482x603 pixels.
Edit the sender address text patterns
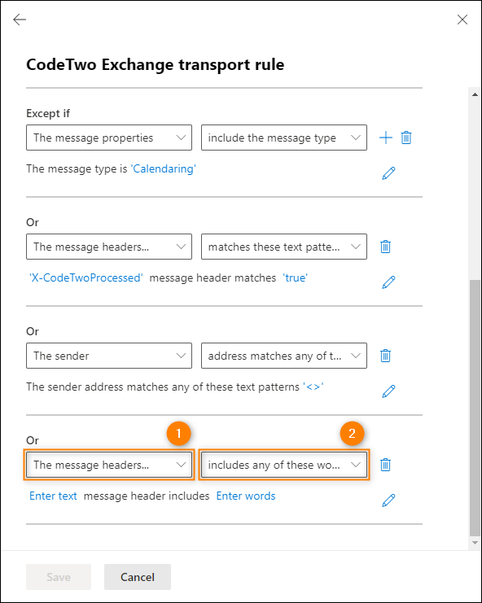click(388, 391)
